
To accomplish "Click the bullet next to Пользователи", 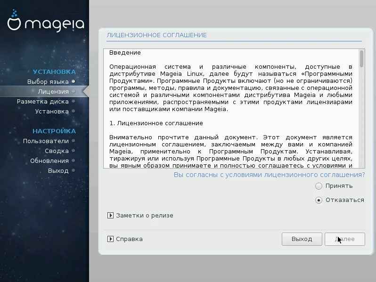I will 74,141.
